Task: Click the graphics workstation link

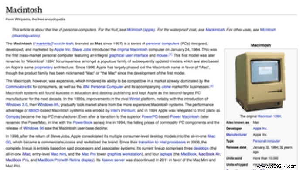Action: point(124,154)
